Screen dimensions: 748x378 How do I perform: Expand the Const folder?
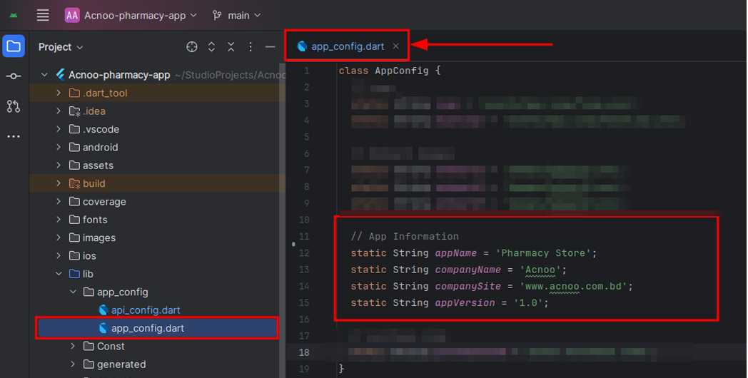(x=73, y=347)
